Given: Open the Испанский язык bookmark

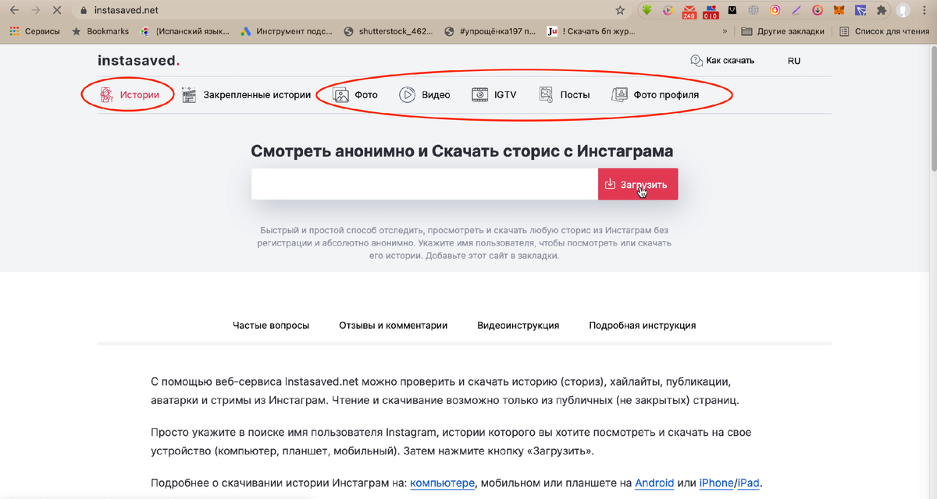Looking at the screenshot, I should (x=184, y=32).
